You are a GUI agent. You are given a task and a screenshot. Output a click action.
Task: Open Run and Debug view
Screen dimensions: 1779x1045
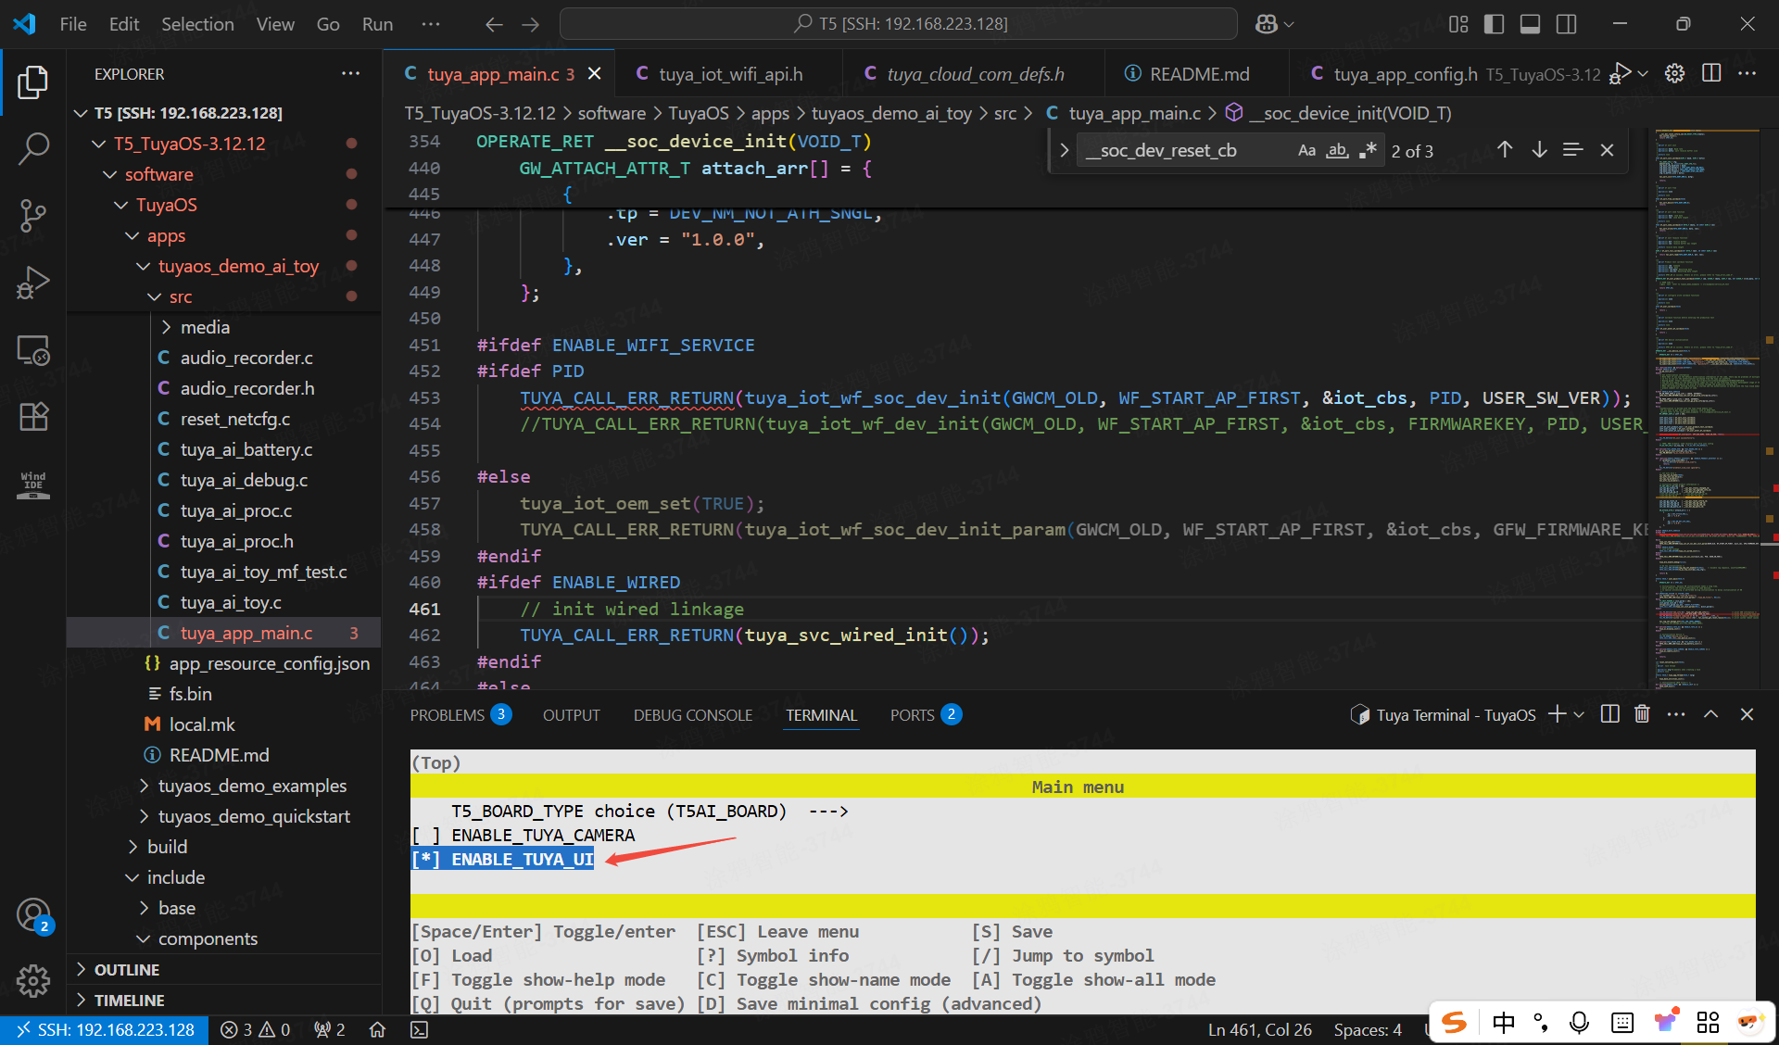(x=33, y=283)
